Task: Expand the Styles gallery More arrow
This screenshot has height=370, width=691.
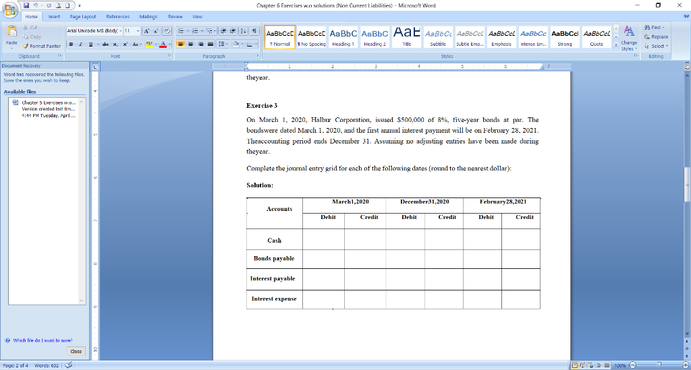Action: 615,45
